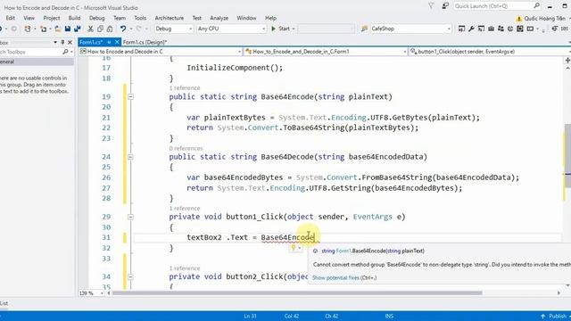Click 1 reference link above Base64Encode
The height and width of the screenshot is (321, 571).
click(x=185, y=88)
